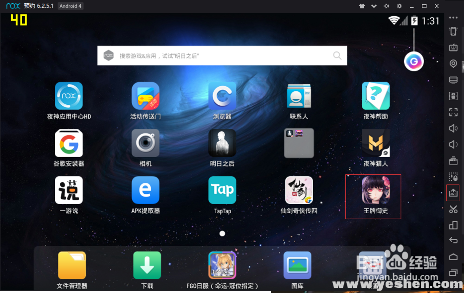The height and width of the screenshot is (293, 464).
Task: Click the magnifier search icon
Action: pos(337,55)
